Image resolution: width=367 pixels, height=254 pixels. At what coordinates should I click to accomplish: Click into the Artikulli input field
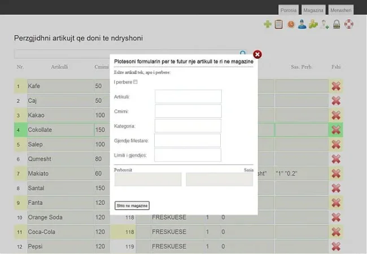(x=188, y=97)
